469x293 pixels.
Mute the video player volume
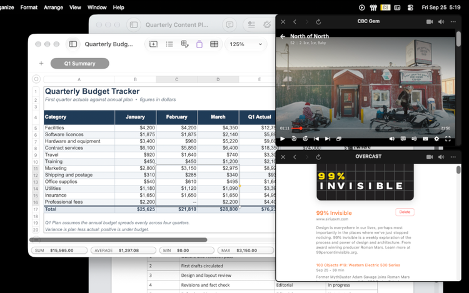click(391, 139)
